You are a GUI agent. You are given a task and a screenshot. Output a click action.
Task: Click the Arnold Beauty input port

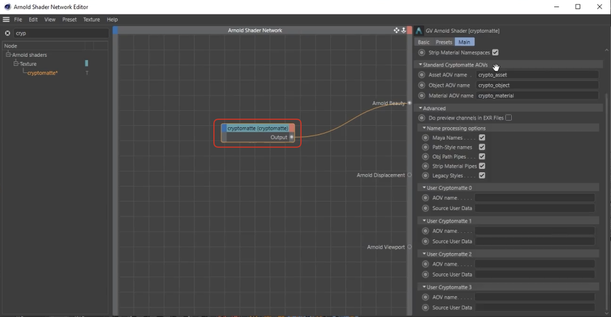(409, 103)
